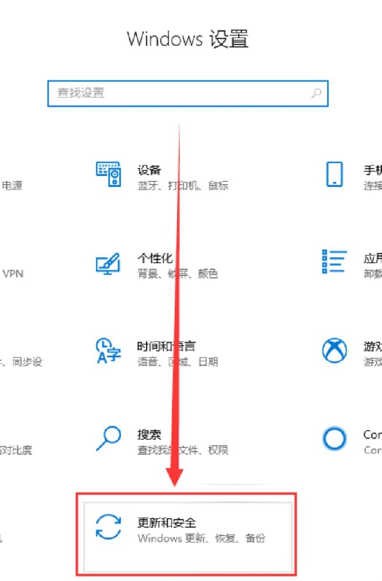Click the 背景、锁屏、颜色 description text
Image resolution: width=382 pixels, height=581 pixels.
pyautogui.click(x=178, y=274)
